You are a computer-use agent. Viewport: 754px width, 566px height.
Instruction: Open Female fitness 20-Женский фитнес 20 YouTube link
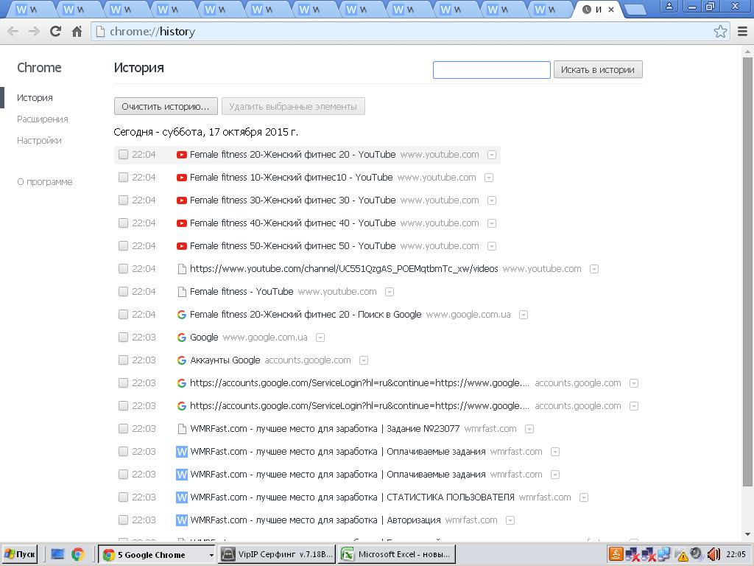click(x=292, y=155)
